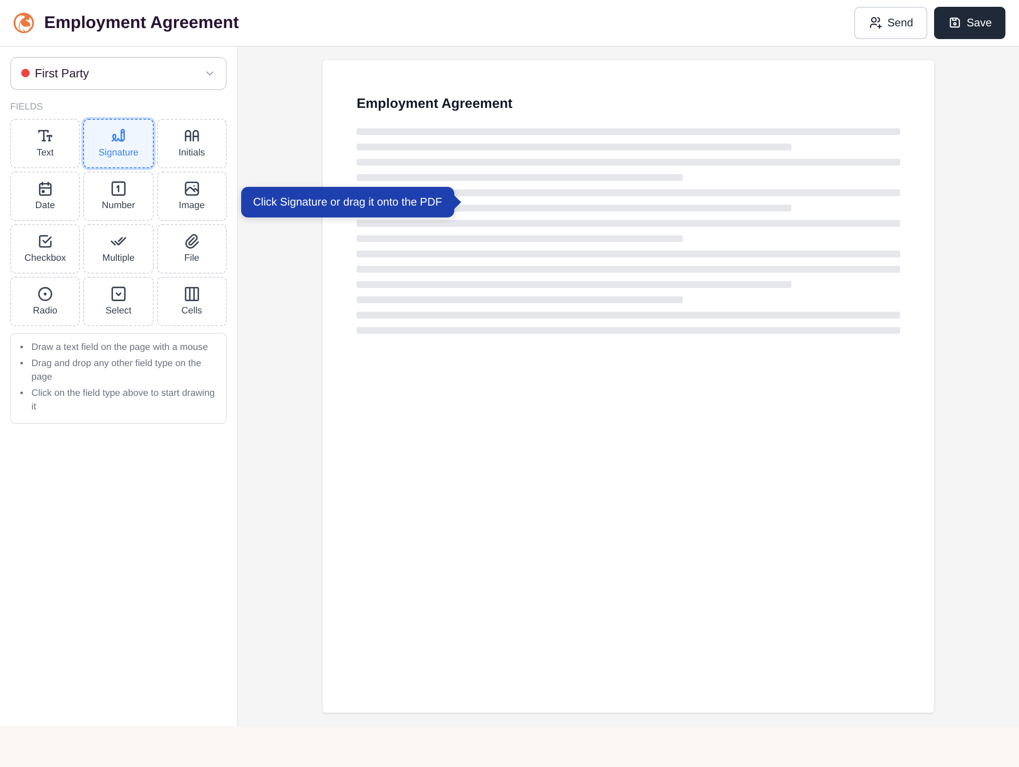Viewport: 1019px width, 767px height.
Task: Select the Text field type
Action: click(x=45, y=143)
